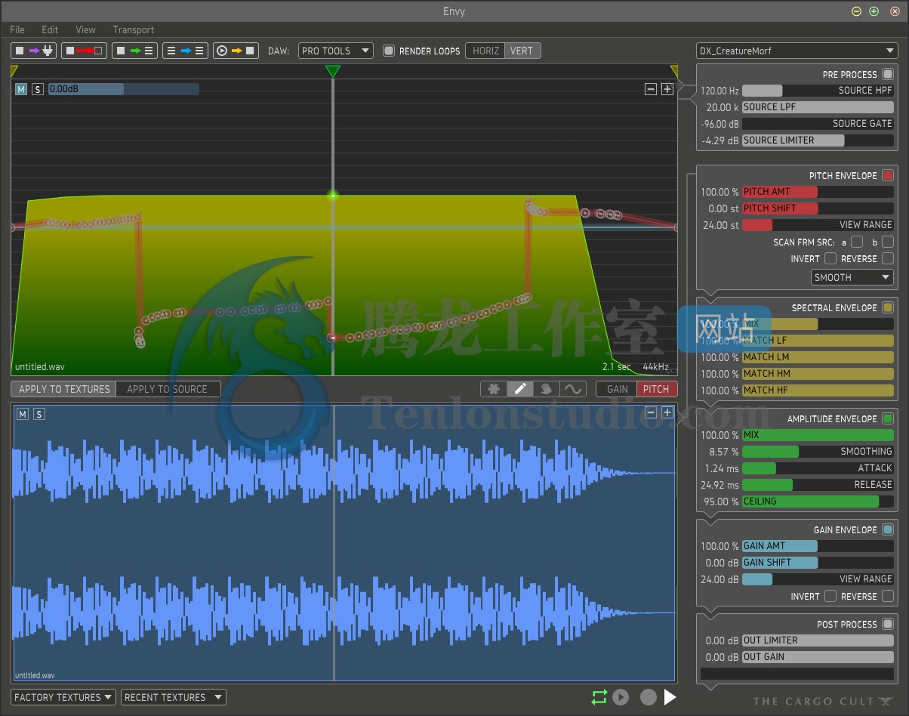Screen dimensions: 909x716
Task: Solo the texture track with S button
Action: point(39,414)
